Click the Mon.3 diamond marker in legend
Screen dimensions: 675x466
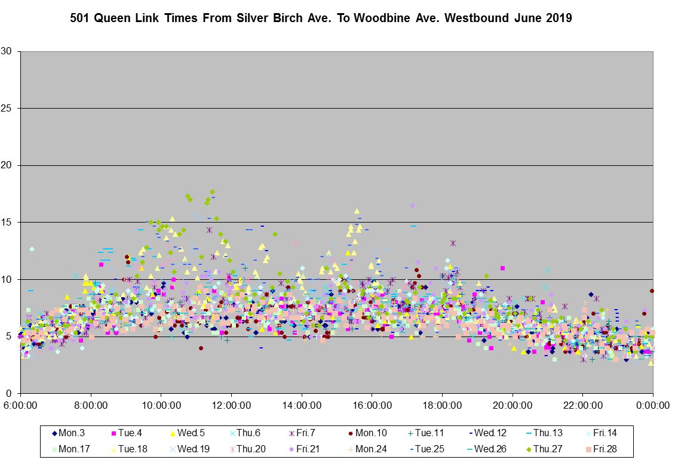[54, 434]
